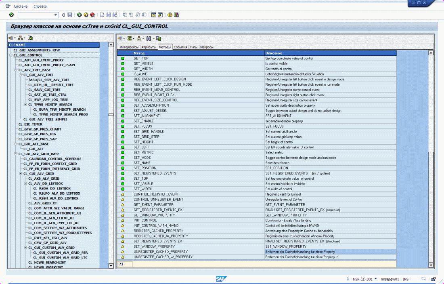Open the NSP system info dropdown in status bar
The width and height of the screenshot is (444, 284).
coord(375,279)
